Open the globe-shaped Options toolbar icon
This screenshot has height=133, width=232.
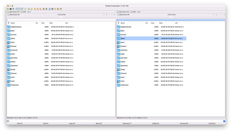click(x=13, y=9)
